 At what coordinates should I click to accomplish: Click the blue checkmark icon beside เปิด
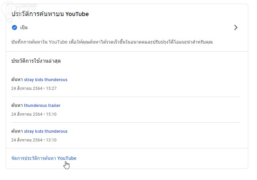coord(14,27)
